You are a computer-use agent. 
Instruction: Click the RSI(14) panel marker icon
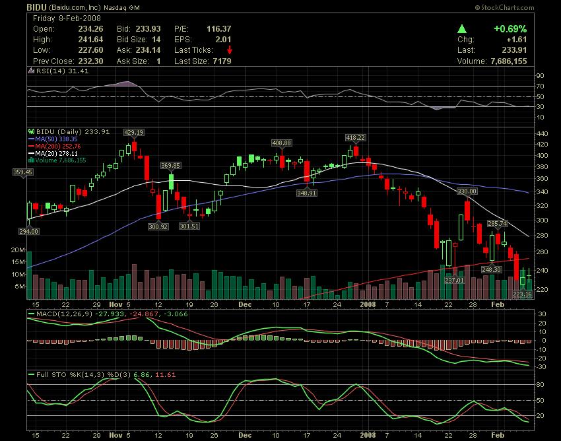31,71
